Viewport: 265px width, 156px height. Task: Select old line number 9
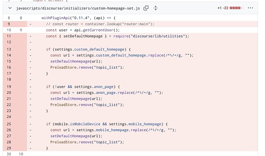click(x=9, y=24)
